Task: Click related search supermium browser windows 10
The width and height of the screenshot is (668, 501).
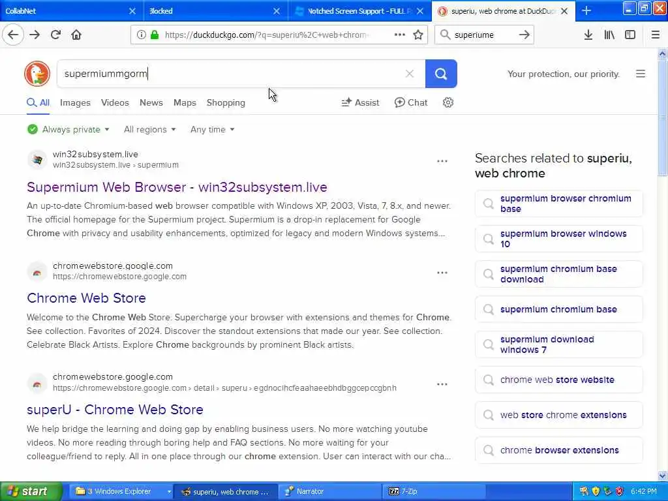Action: [559, 239]
